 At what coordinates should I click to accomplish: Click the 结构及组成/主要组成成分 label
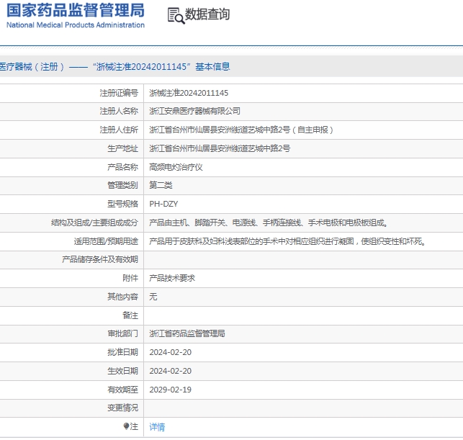[94, 223]
